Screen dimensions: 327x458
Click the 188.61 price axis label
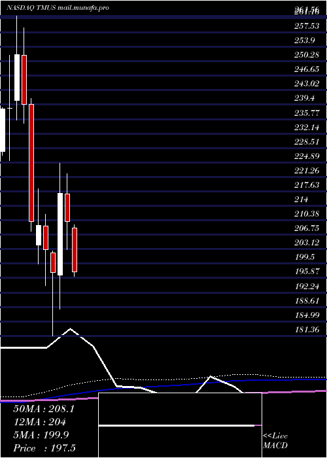coord(307,300)
